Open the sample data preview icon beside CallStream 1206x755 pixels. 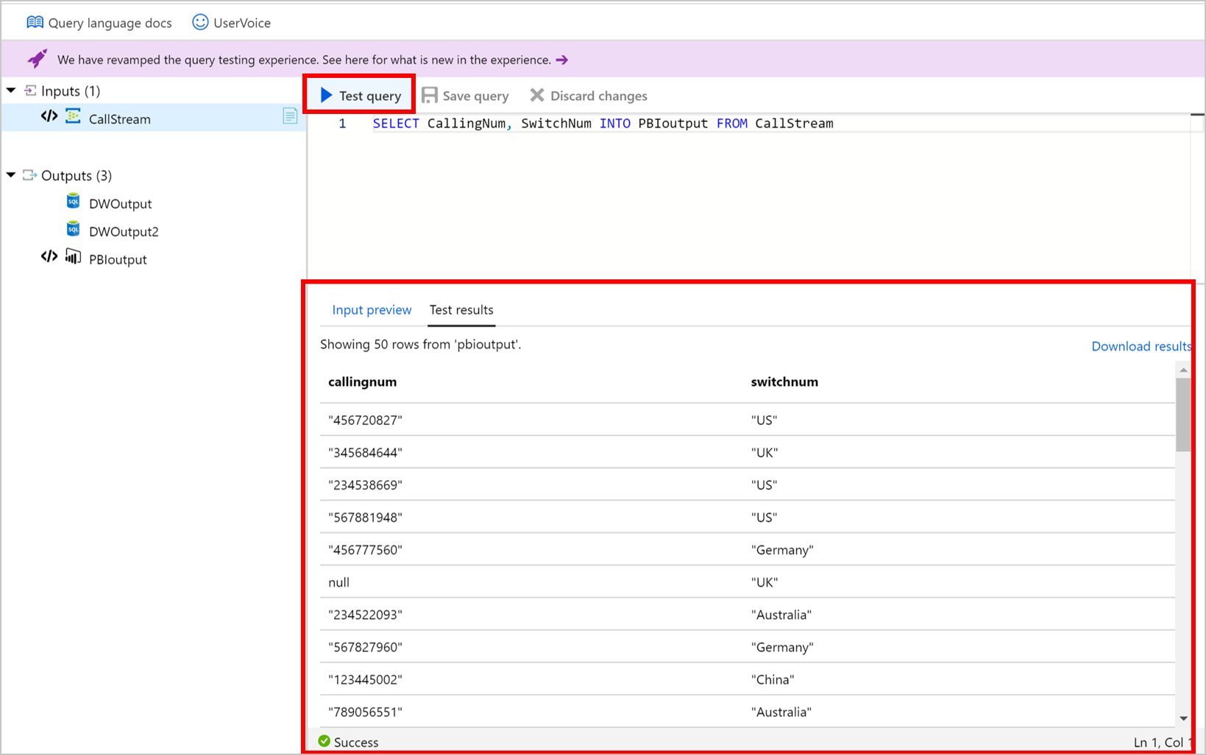(x=290, y=117)
